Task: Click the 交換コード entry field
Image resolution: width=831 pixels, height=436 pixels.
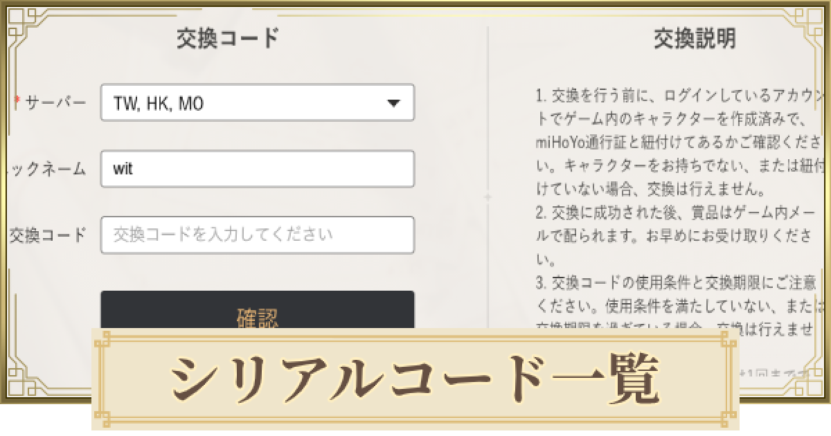Action: coord(256,235)
